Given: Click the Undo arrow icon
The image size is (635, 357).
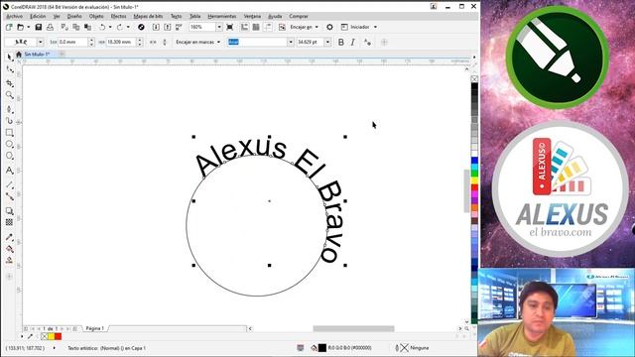Looking at the screenshot, I should [102, 27].
